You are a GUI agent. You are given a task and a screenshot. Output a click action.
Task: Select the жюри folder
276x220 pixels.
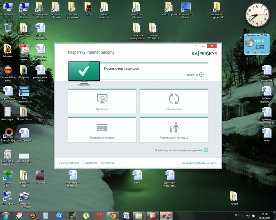234,198
